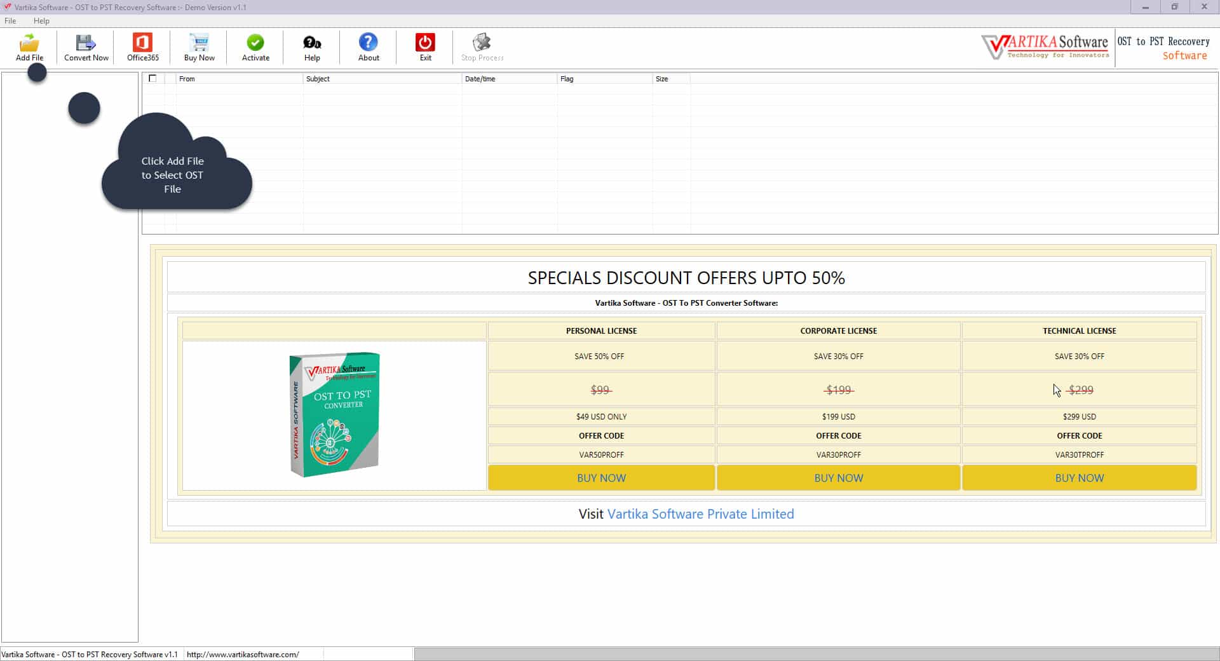1220x661 pixels.
Task: Sort emails by the Subject column header
Action: tap(383, 79)
